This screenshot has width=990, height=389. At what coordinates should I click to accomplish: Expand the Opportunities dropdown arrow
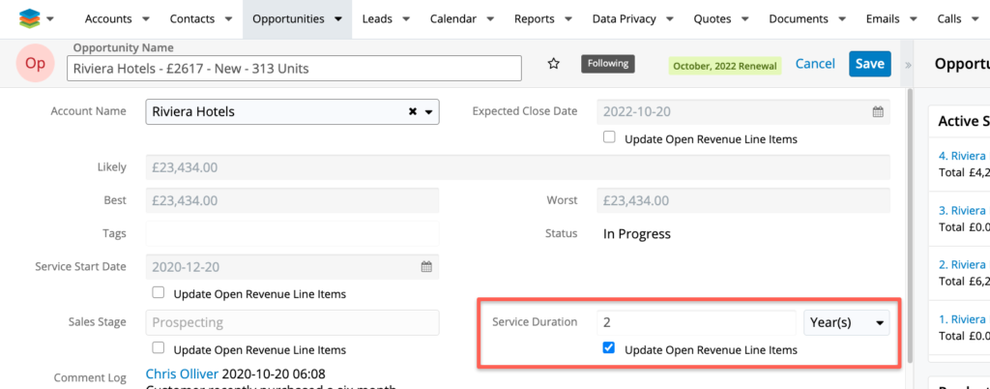coord(338,19)
